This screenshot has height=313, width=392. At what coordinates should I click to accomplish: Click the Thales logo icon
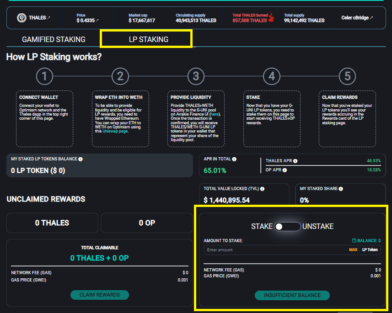pyautogui.click(x=21, y=18)
